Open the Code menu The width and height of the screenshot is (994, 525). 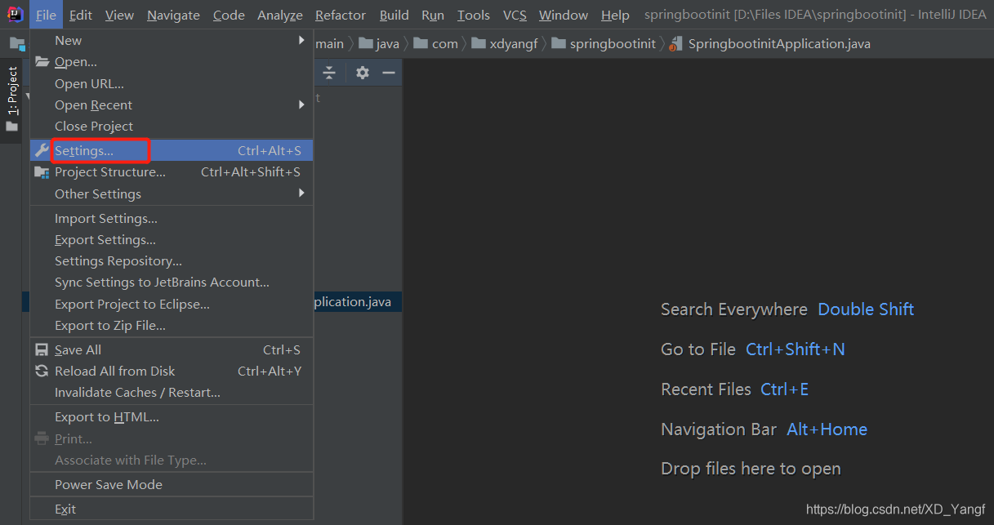point(229,15)
